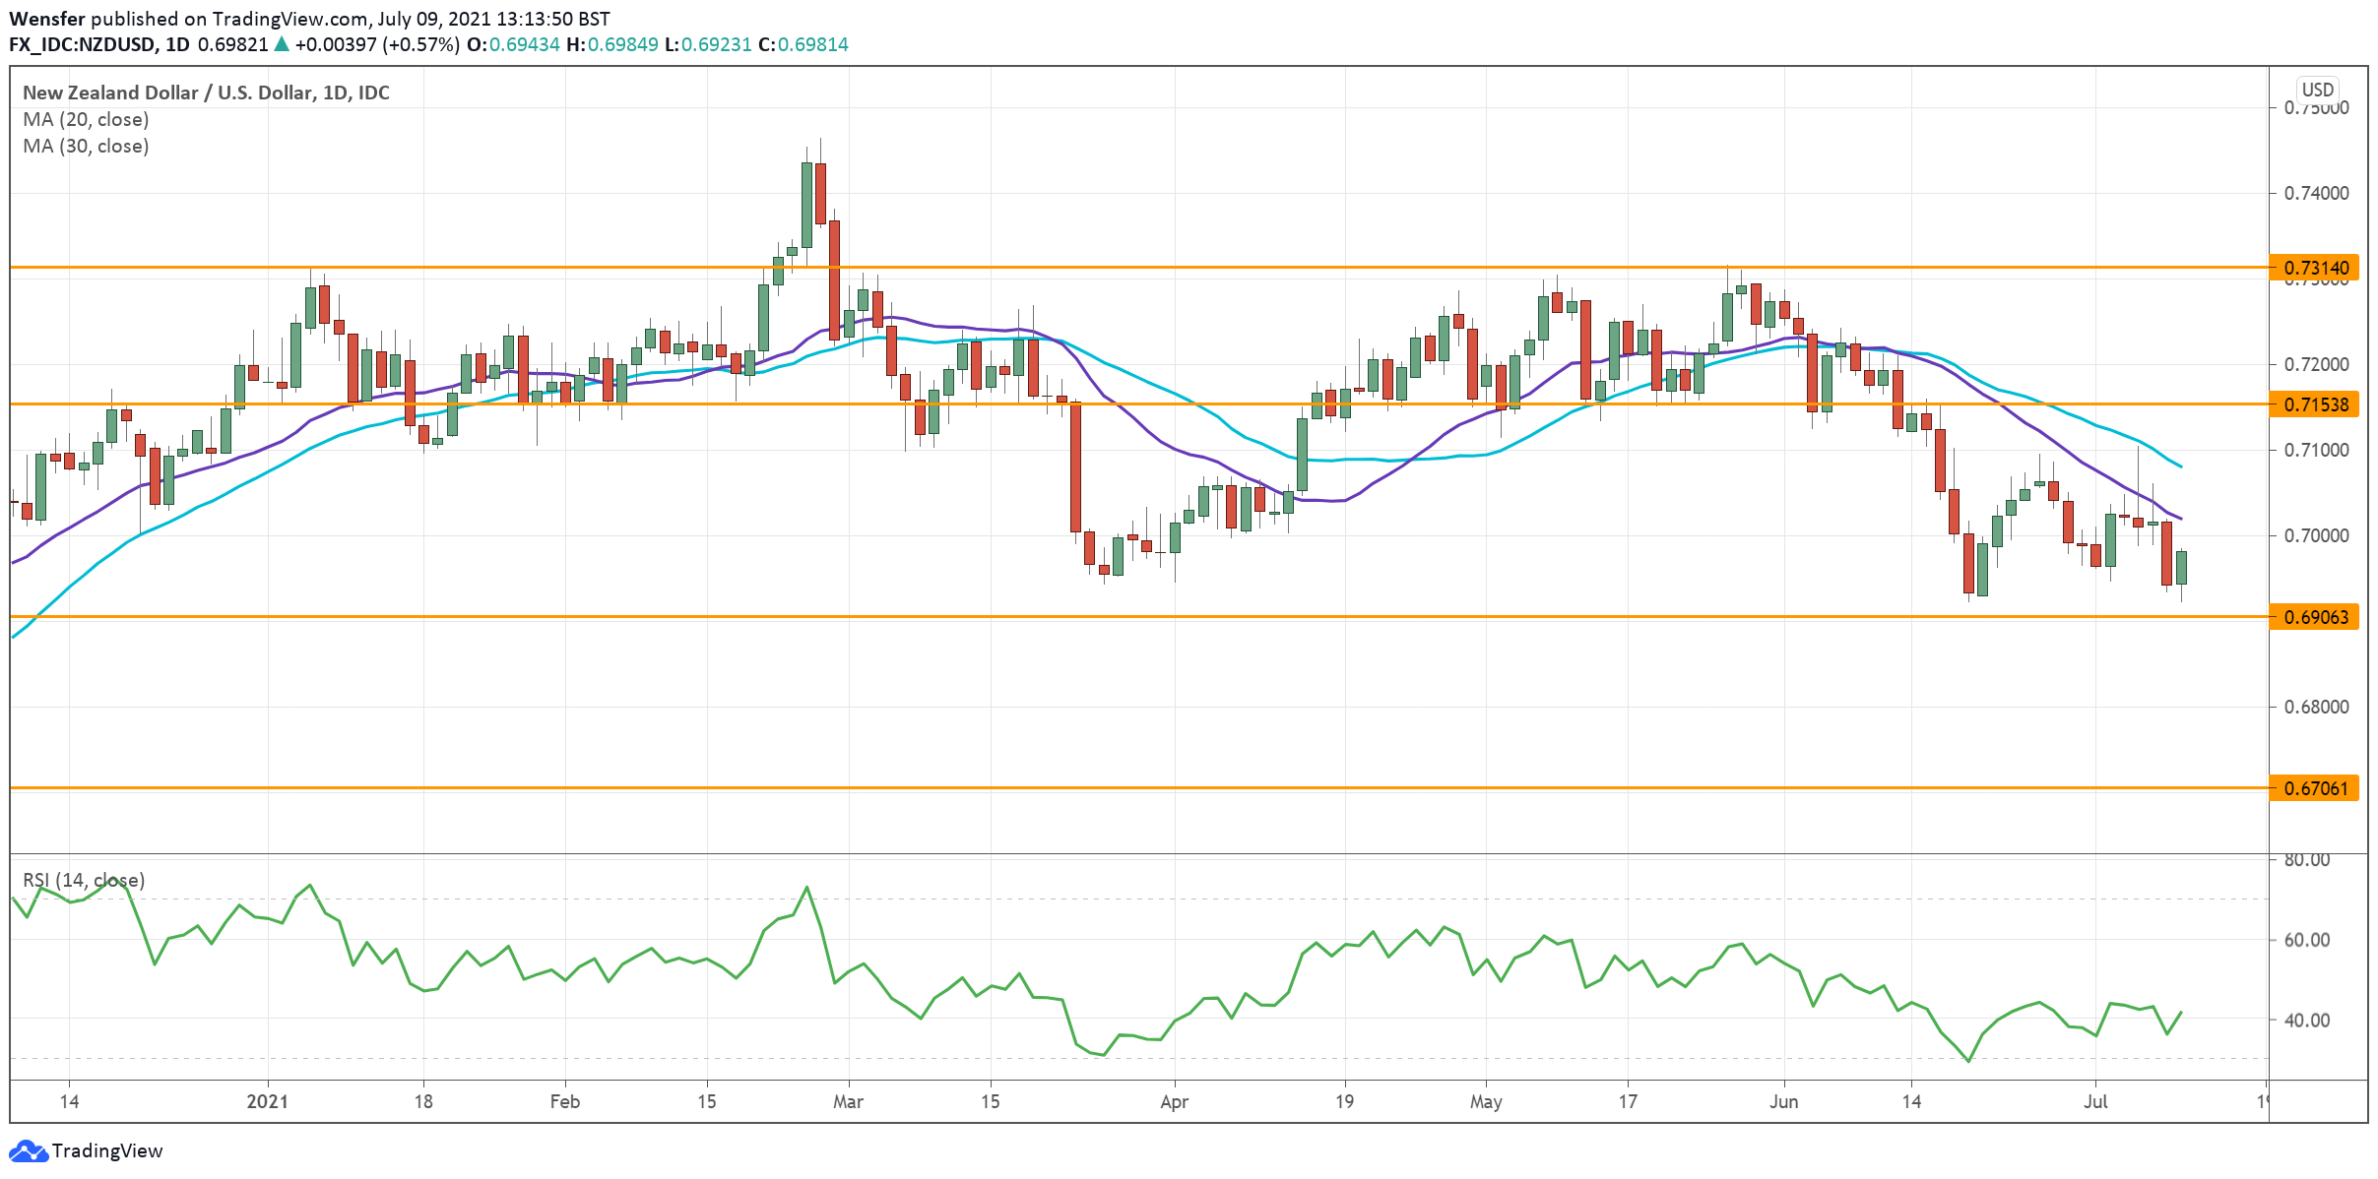The height and width of the screenshot is (1179, 2378).
Task: Click the 60.00 RSI axis value
Action: point(2306,940)
